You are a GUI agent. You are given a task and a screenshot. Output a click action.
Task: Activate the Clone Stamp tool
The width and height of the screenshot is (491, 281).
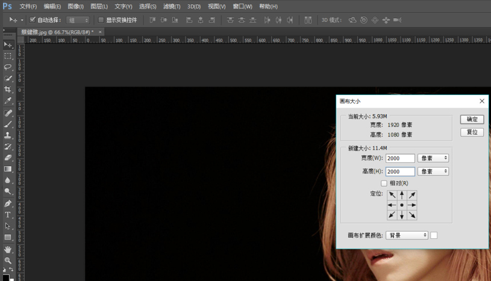(x=8, y=135)
